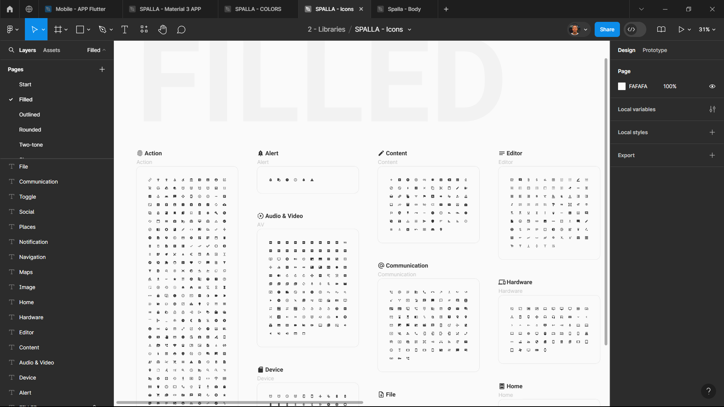Select the Action category icon

(140, 153)
